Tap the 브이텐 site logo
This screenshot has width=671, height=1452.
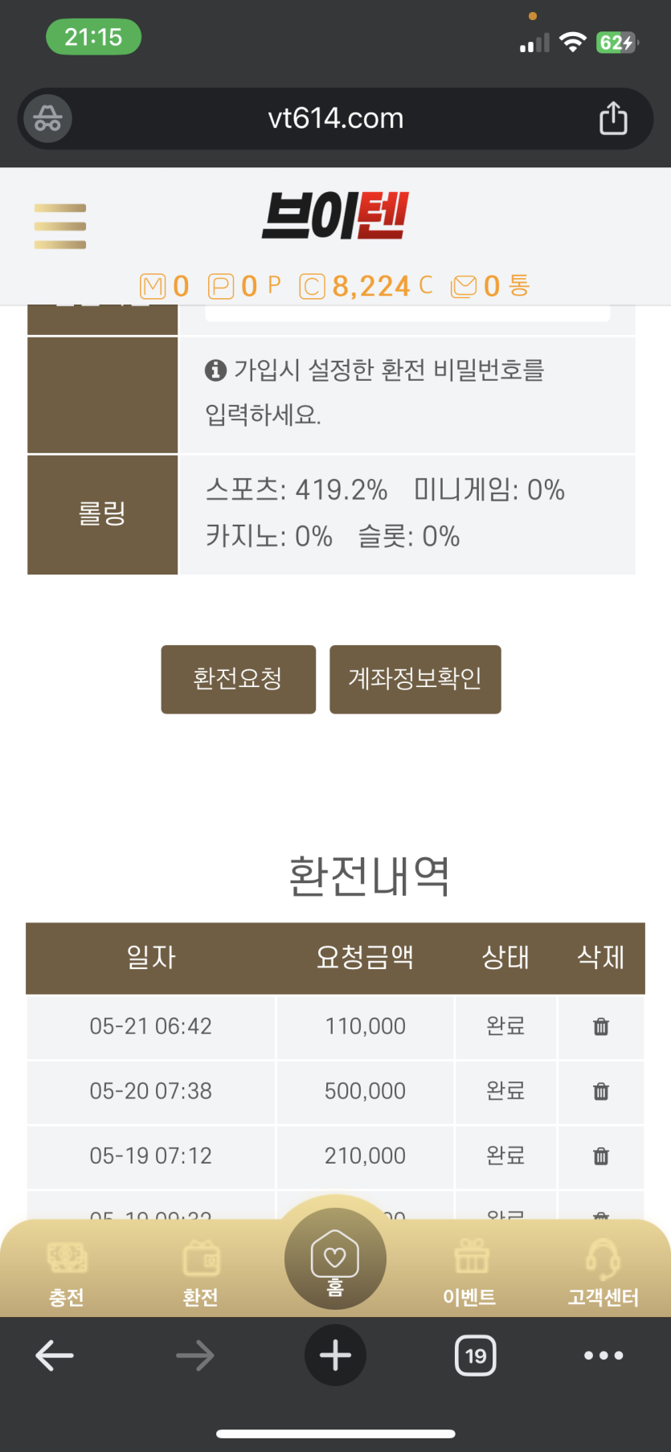335,215
